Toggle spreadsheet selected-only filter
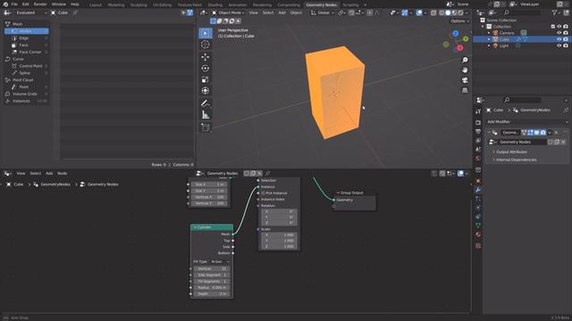This screenshot has height=321, width=572. coord(183,12)
